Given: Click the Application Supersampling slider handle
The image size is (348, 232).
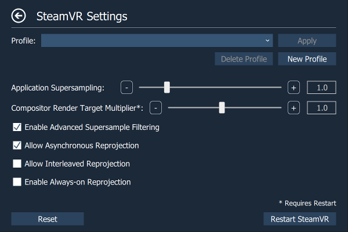Looking at the screenshot, I should tap(167, 88).
